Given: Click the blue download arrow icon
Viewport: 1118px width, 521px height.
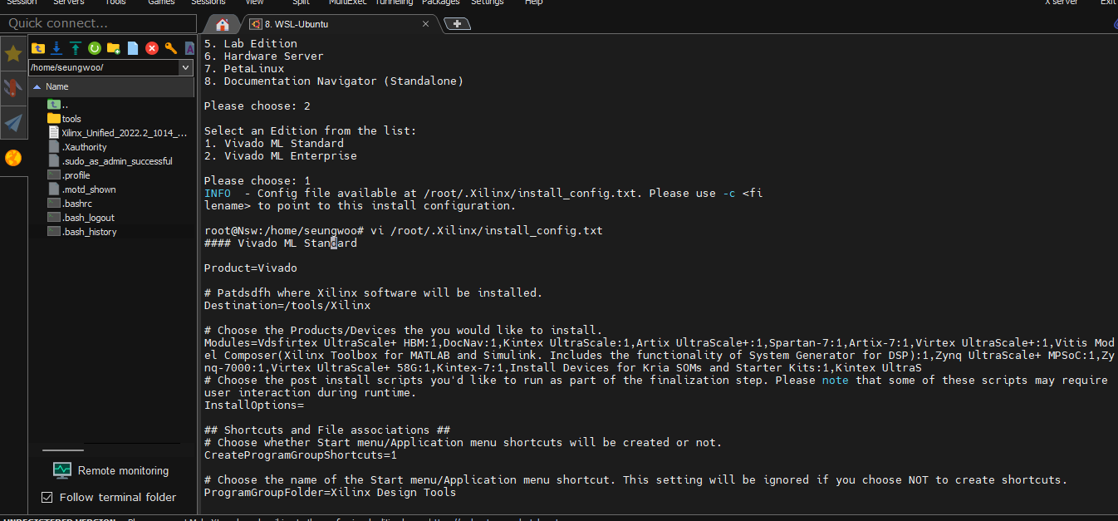Looking at the screenshot, I should pyautogui.click(x=56, y=48).
